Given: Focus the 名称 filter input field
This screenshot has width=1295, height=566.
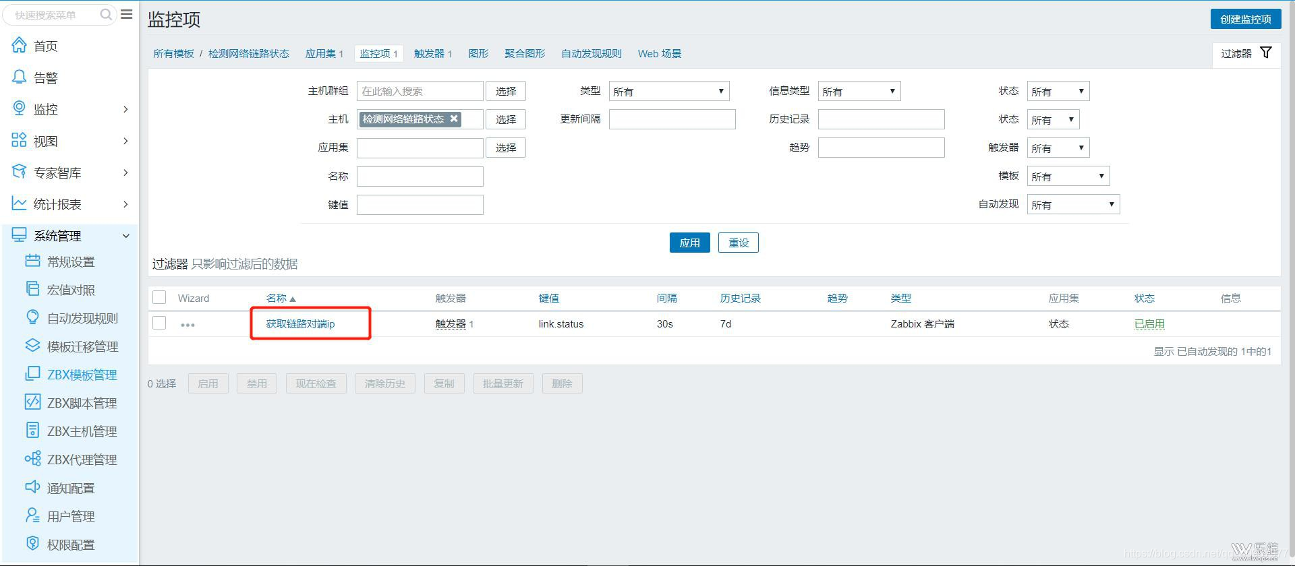Looking at the screenshot, I should 420,177.
